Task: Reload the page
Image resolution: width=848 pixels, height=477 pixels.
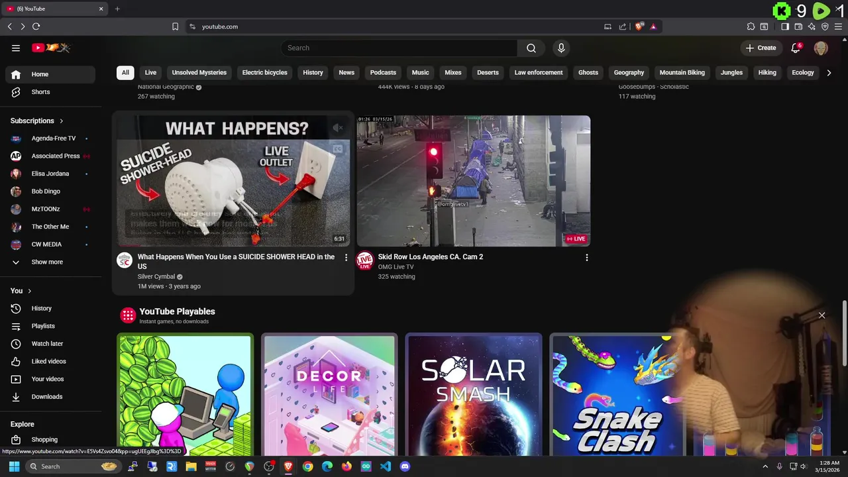Action: pos(36,26)
